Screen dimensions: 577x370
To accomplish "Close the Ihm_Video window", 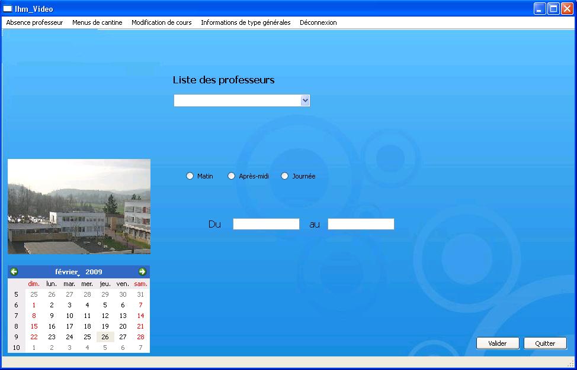I will (567, 8).
